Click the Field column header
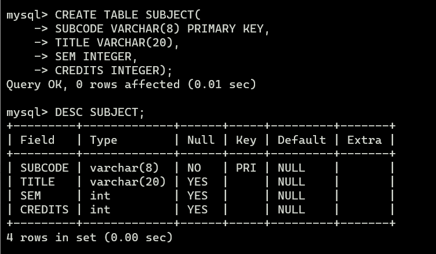The height and width of the screenshot is (254, 436). 37,140
